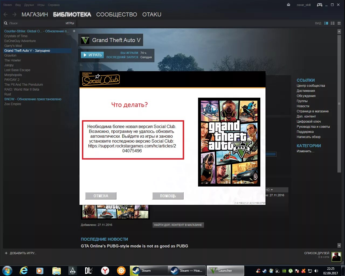
Task: Open the Центр сообщества link
Action: (311, 86)
